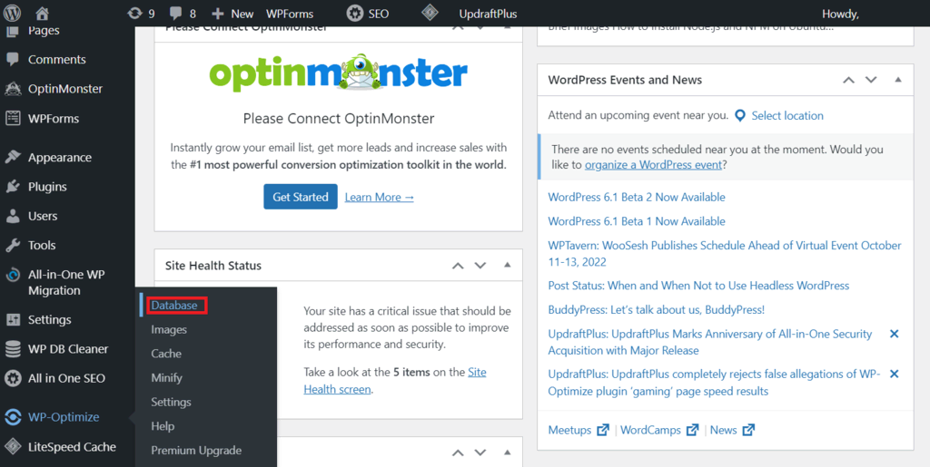Move WordPress Events and News panel up
930x467 pixels.
849,80
